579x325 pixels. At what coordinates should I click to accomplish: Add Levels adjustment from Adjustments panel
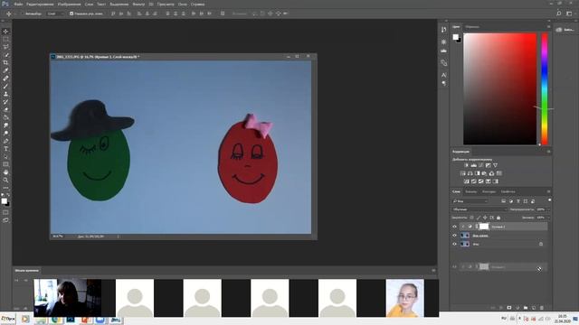tap(473, 165)
